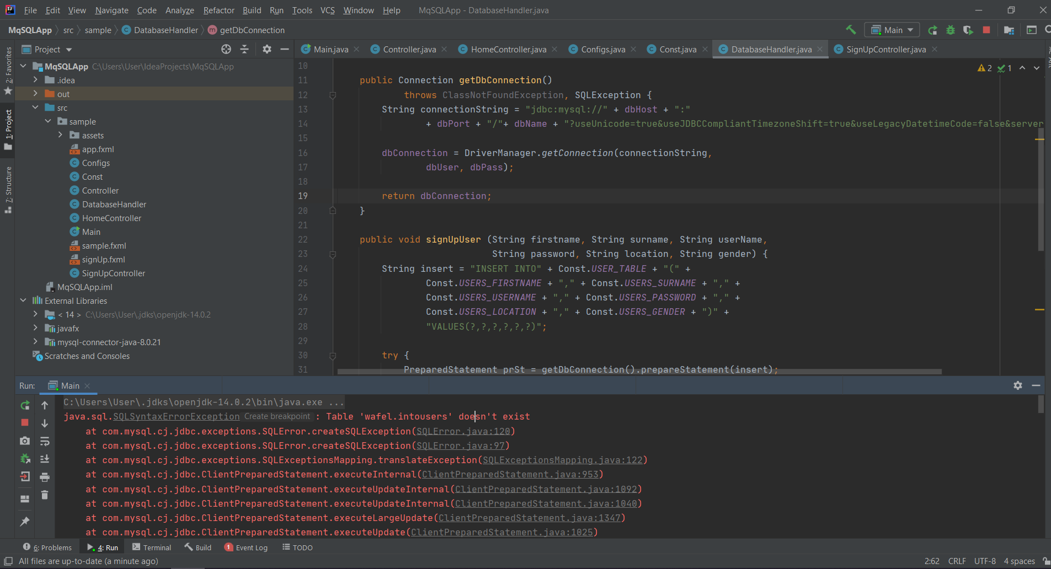Image resolution: width=1051 pixels, height=569 pixels.
Task: Click the Build project hammer icon
Action: tap(851, 30)
